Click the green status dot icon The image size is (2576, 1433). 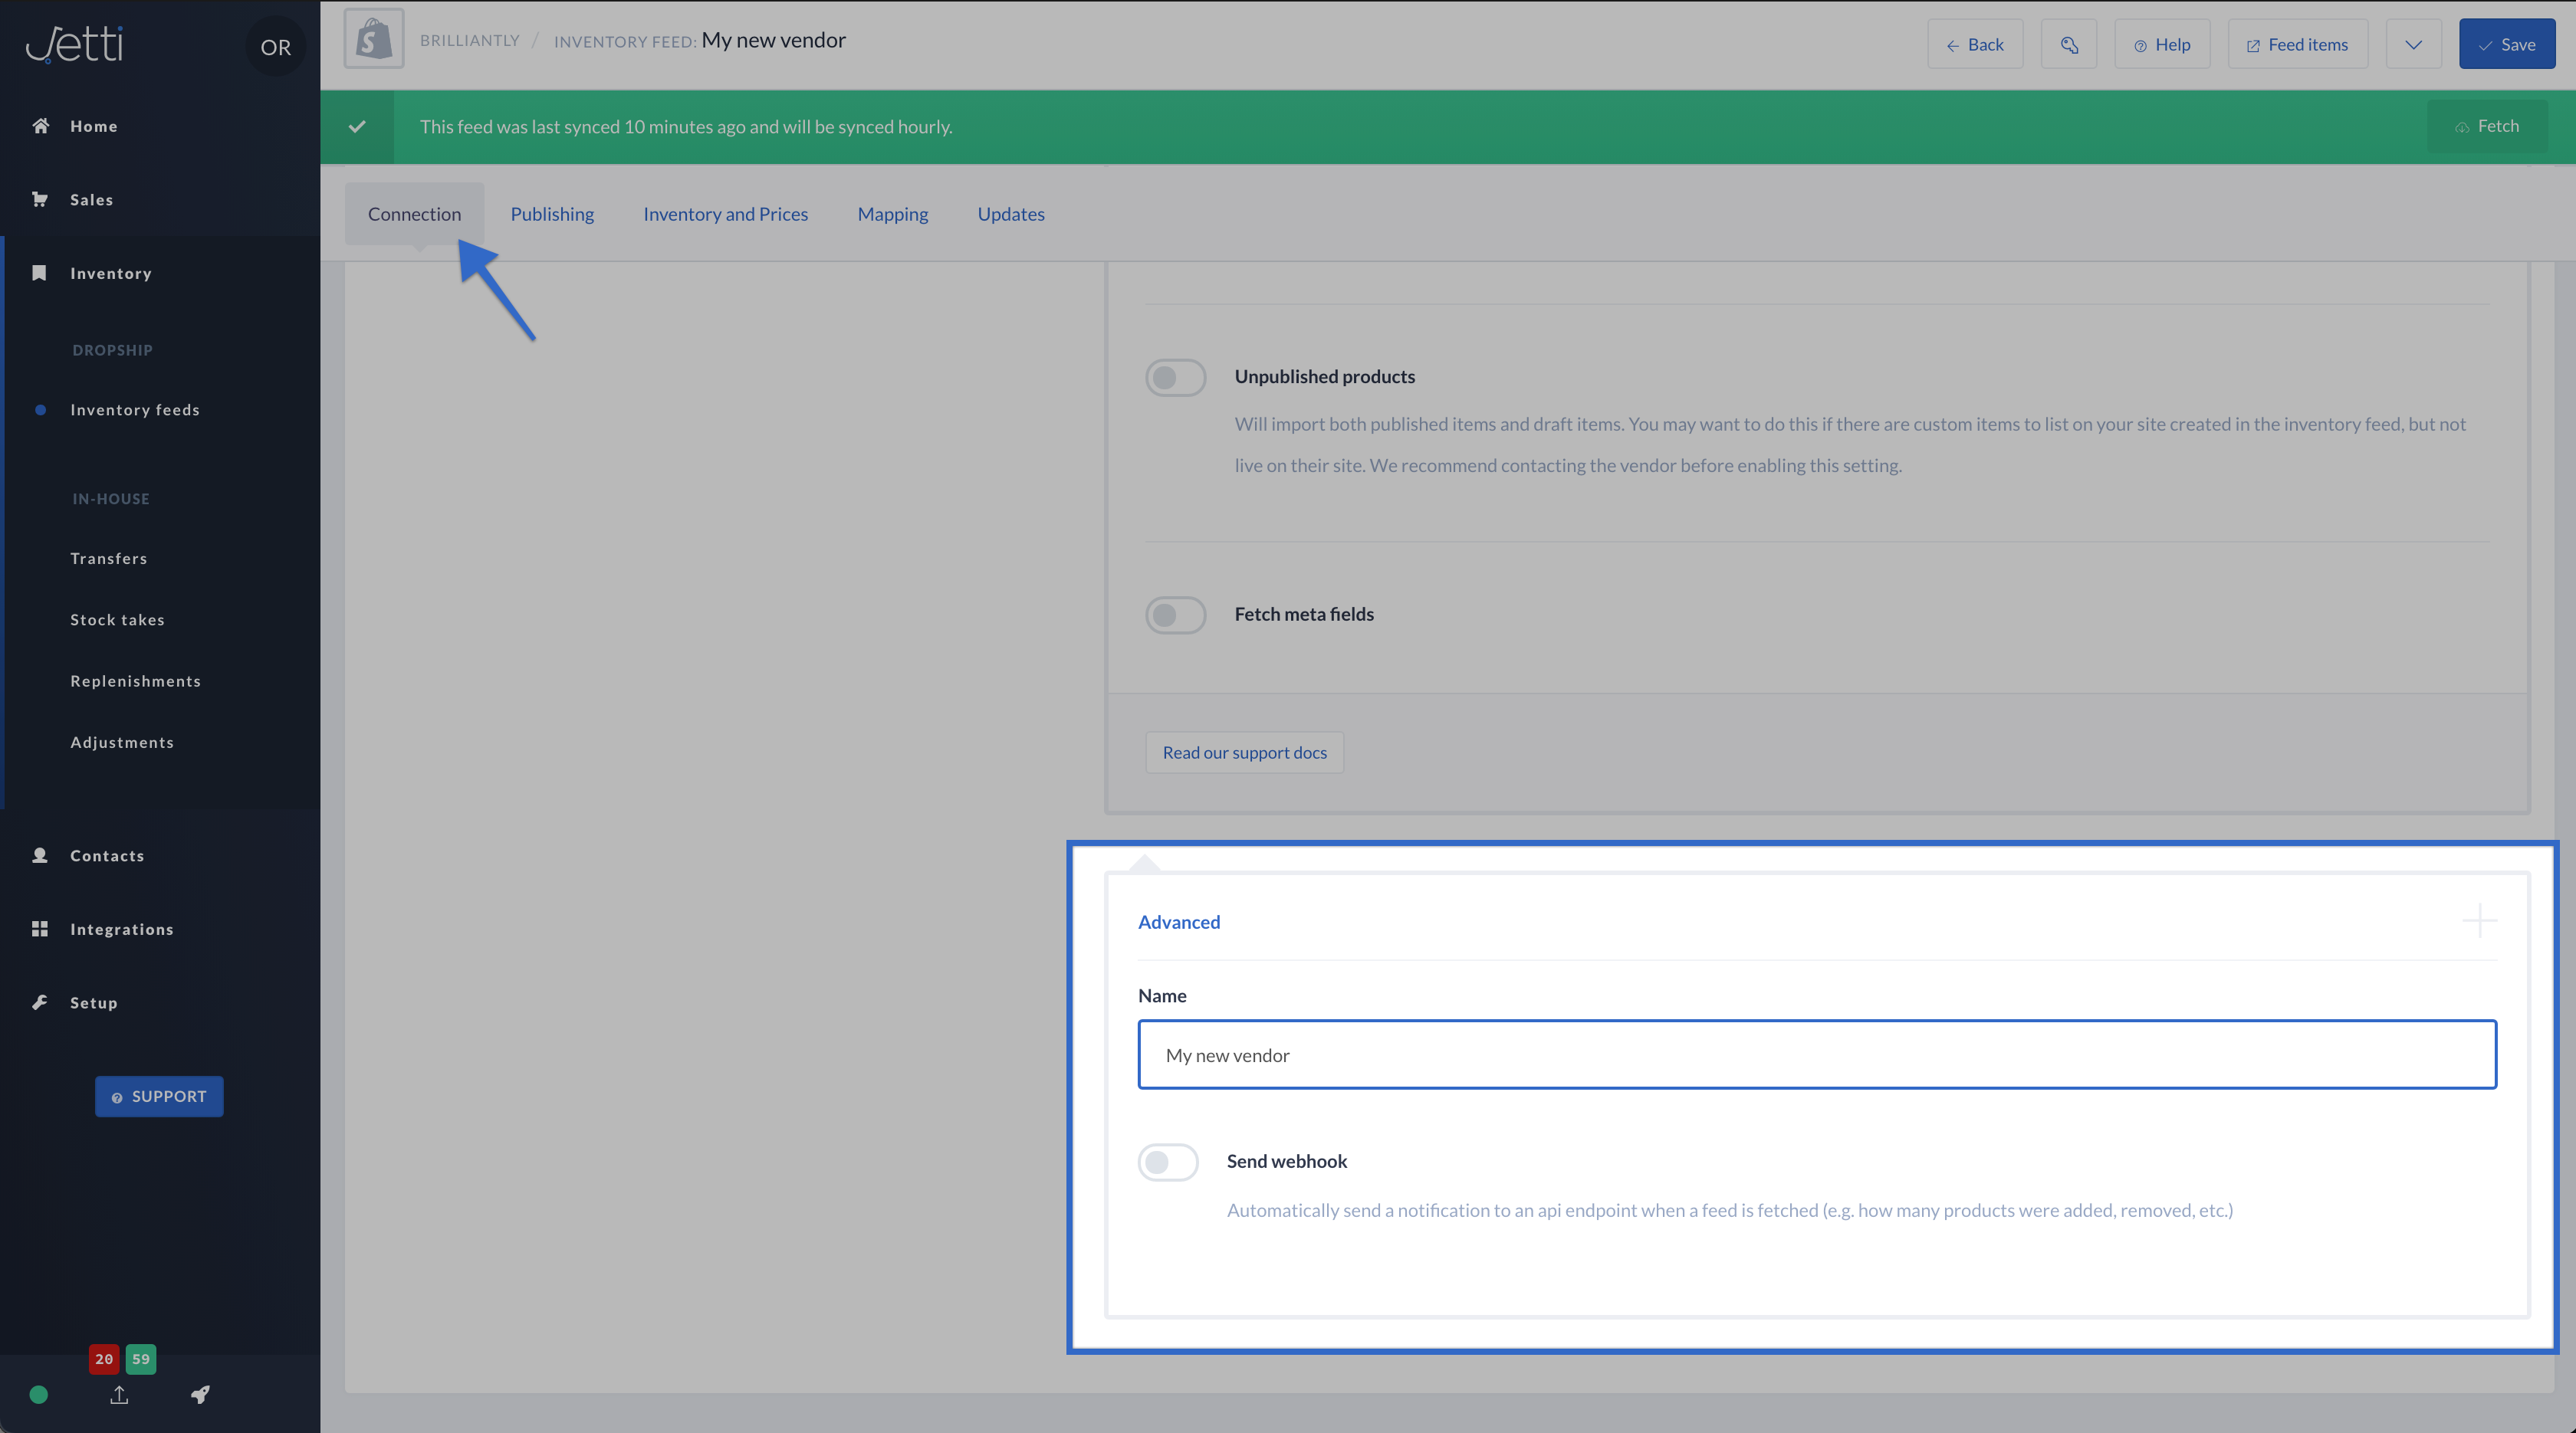(39, 1395)
